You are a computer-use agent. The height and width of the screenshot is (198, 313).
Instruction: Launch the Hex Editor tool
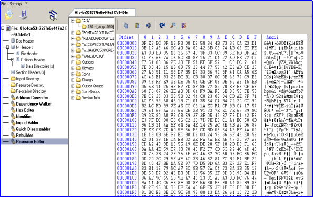[25, 110]
